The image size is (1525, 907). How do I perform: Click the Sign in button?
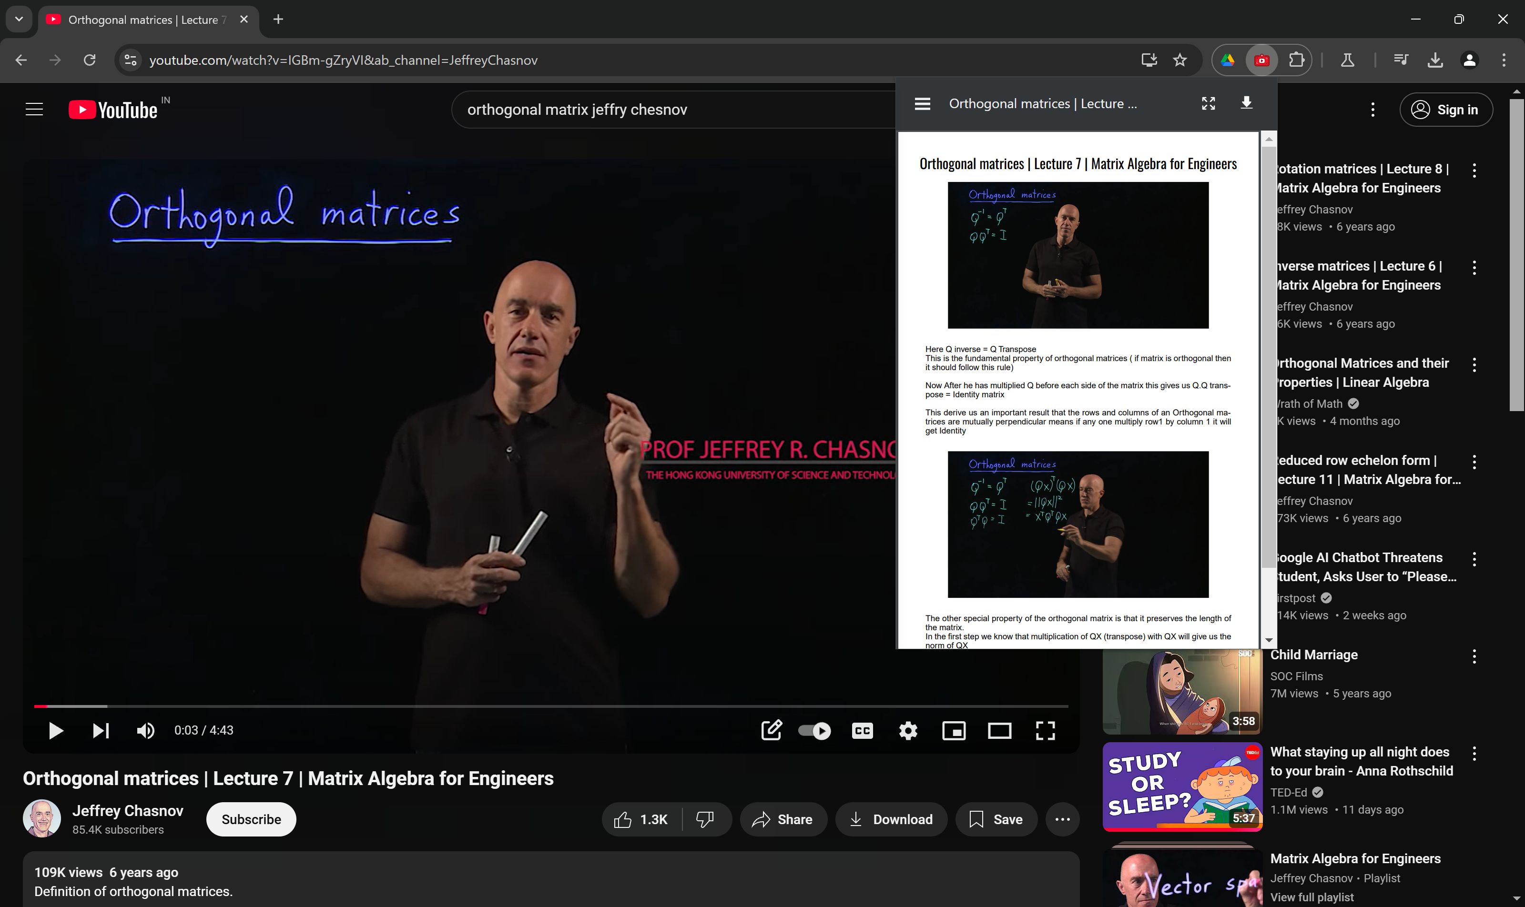point(1446,110)
